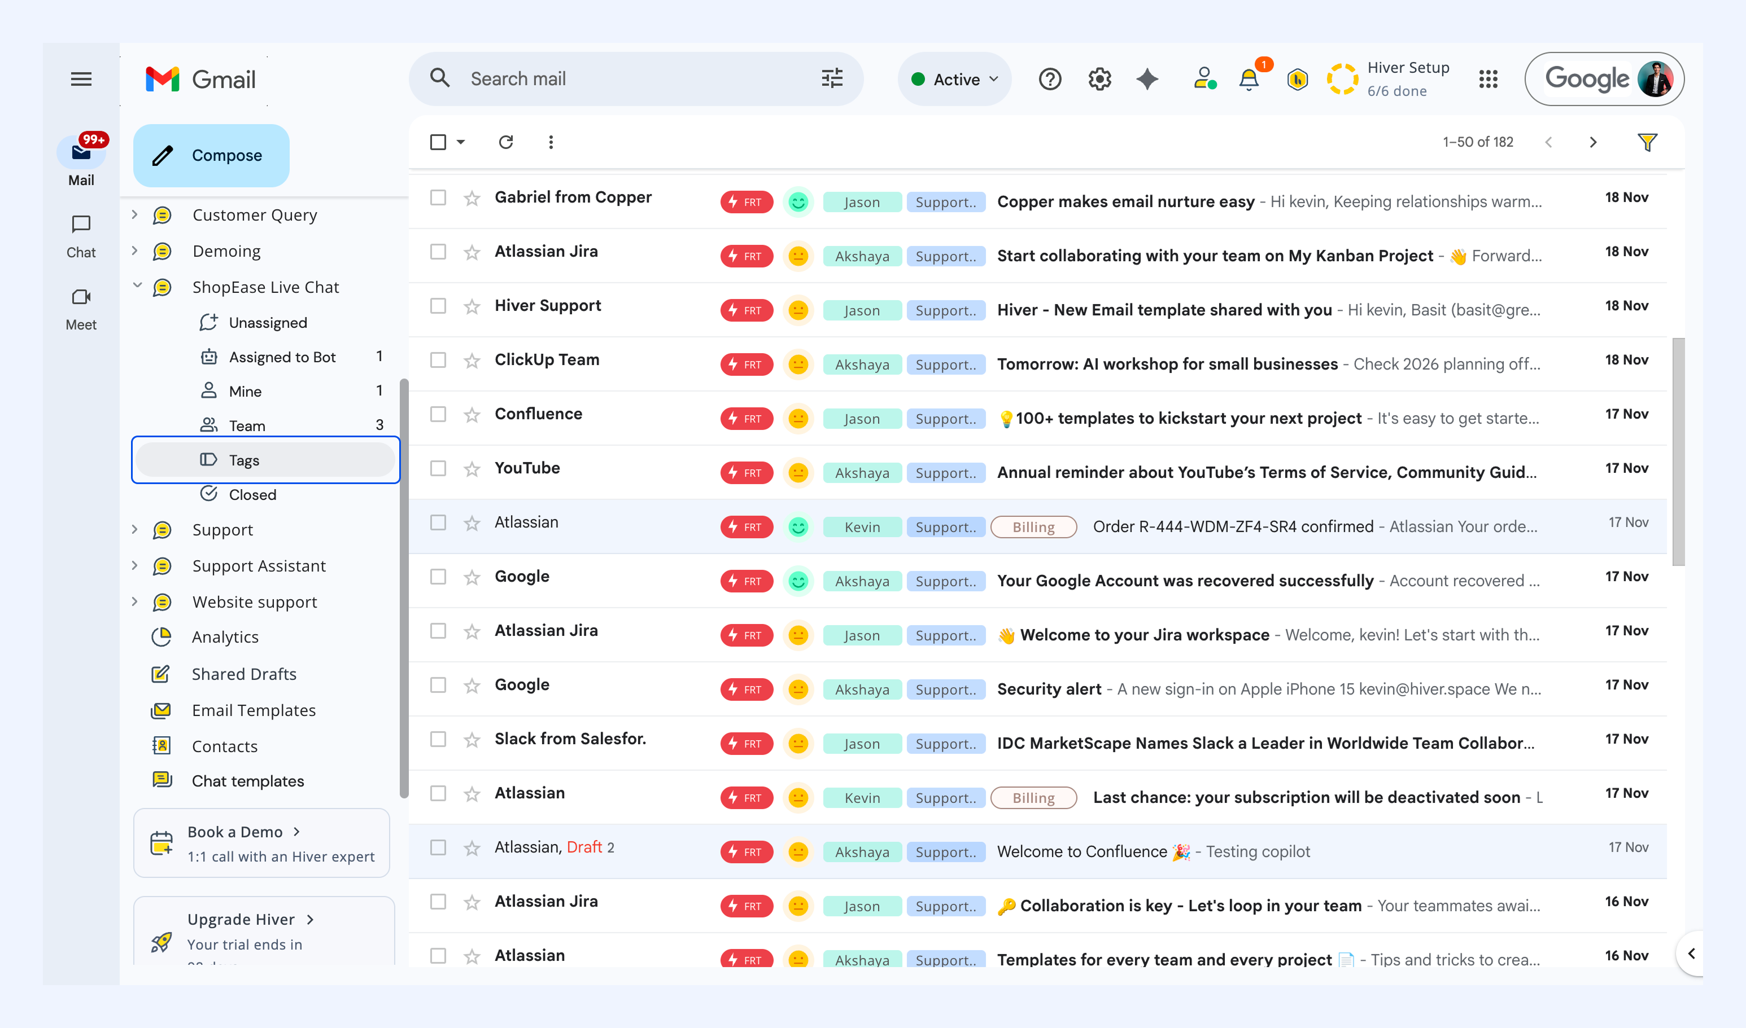The width and height of the screenshot is (1746, 1028).
Task: Click the Compose button
Action: [x=211, y=155]
